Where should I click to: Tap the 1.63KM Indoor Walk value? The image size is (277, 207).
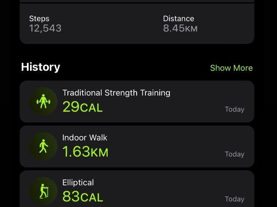coord(85,152)
